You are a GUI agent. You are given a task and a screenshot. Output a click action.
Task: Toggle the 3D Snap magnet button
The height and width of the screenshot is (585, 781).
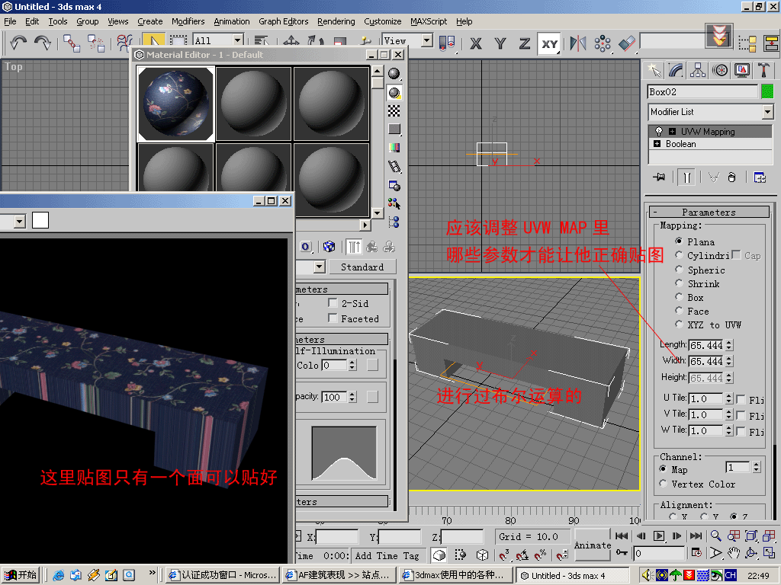(x=504, y=555)
